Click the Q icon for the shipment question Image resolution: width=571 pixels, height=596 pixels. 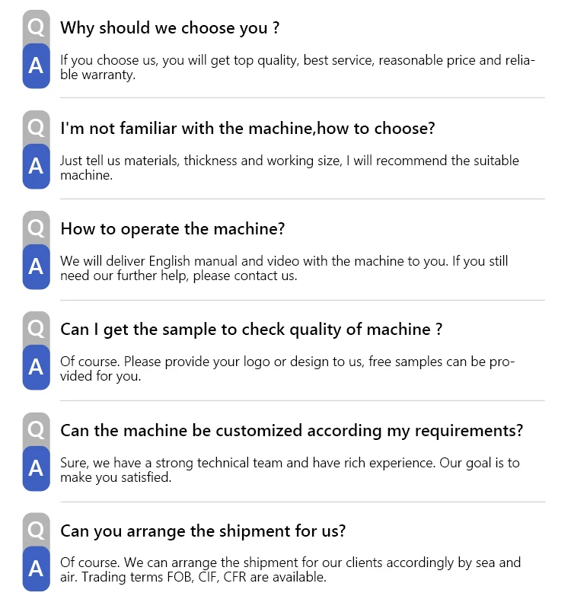point(36,531)
